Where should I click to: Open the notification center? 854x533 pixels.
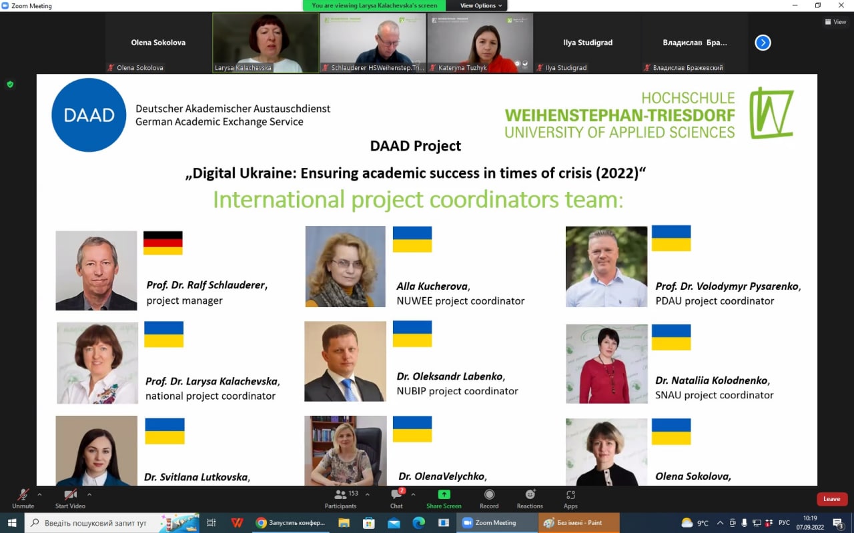coord(838,524)
